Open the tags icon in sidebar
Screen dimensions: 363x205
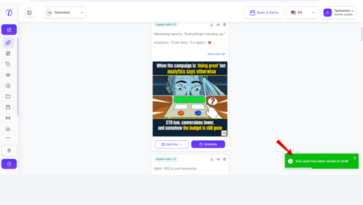[x=8, y=64]
